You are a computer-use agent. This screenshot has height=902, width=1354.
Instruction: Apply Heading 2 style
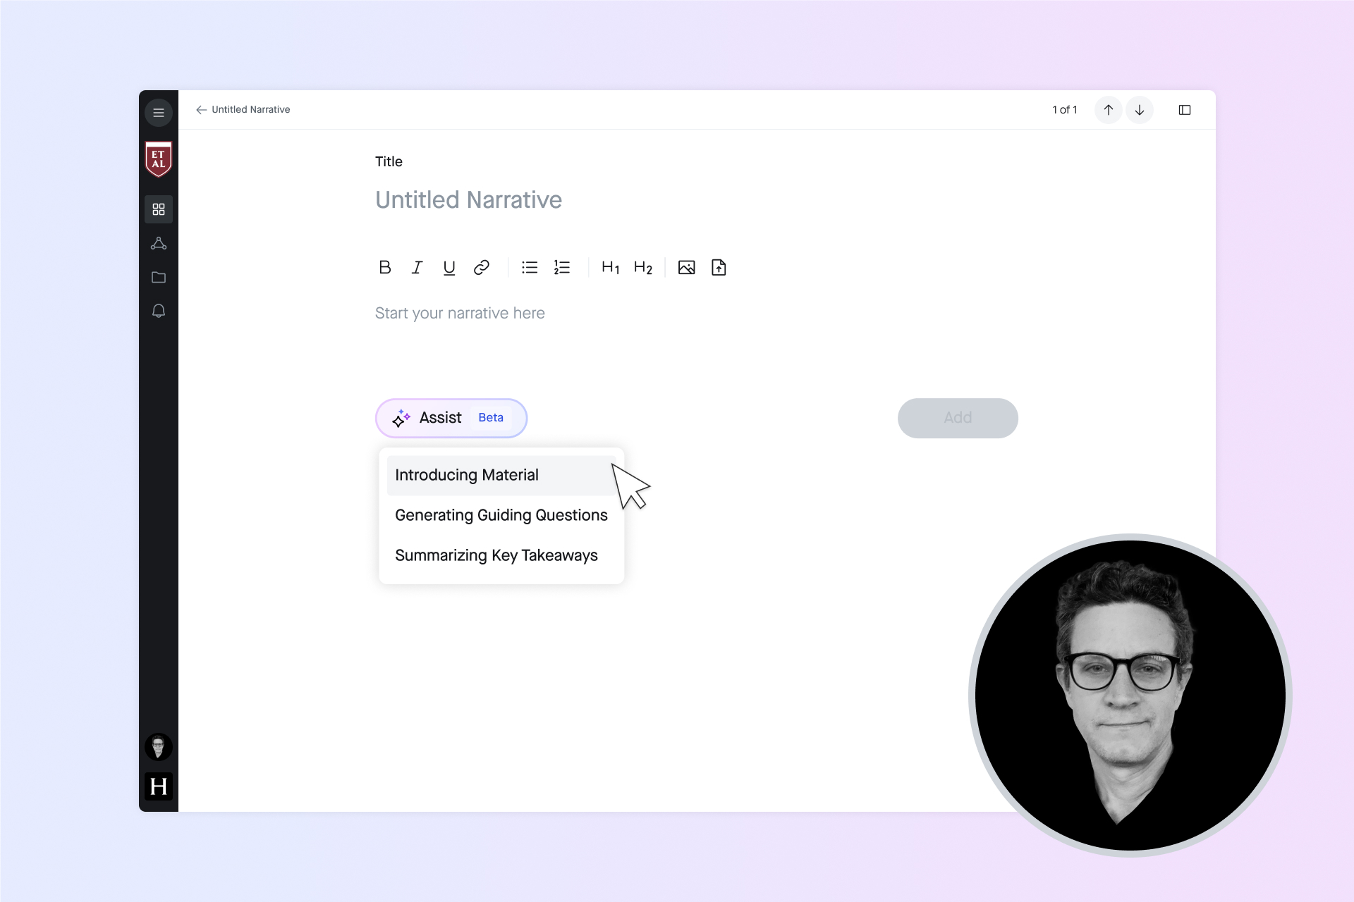[x=642, y=268]
